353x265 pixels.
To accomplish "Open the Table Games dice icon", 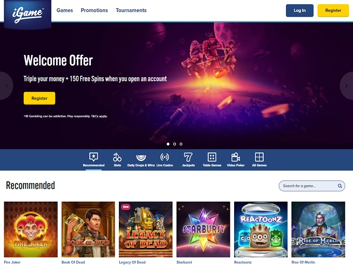I will click(212, 157).
